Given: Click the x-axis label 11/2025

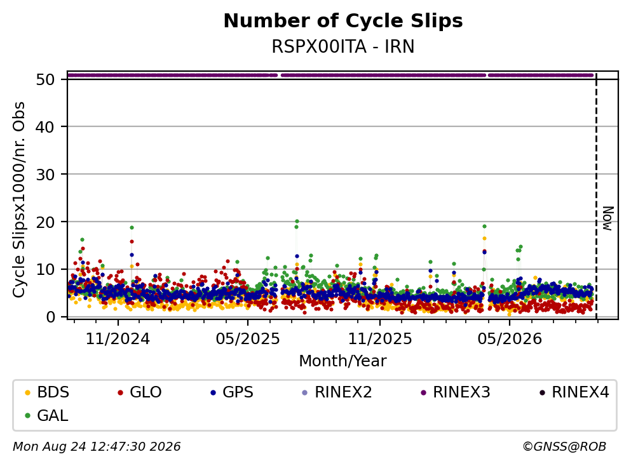Looking at the screenshot, I should coord(380,339).
